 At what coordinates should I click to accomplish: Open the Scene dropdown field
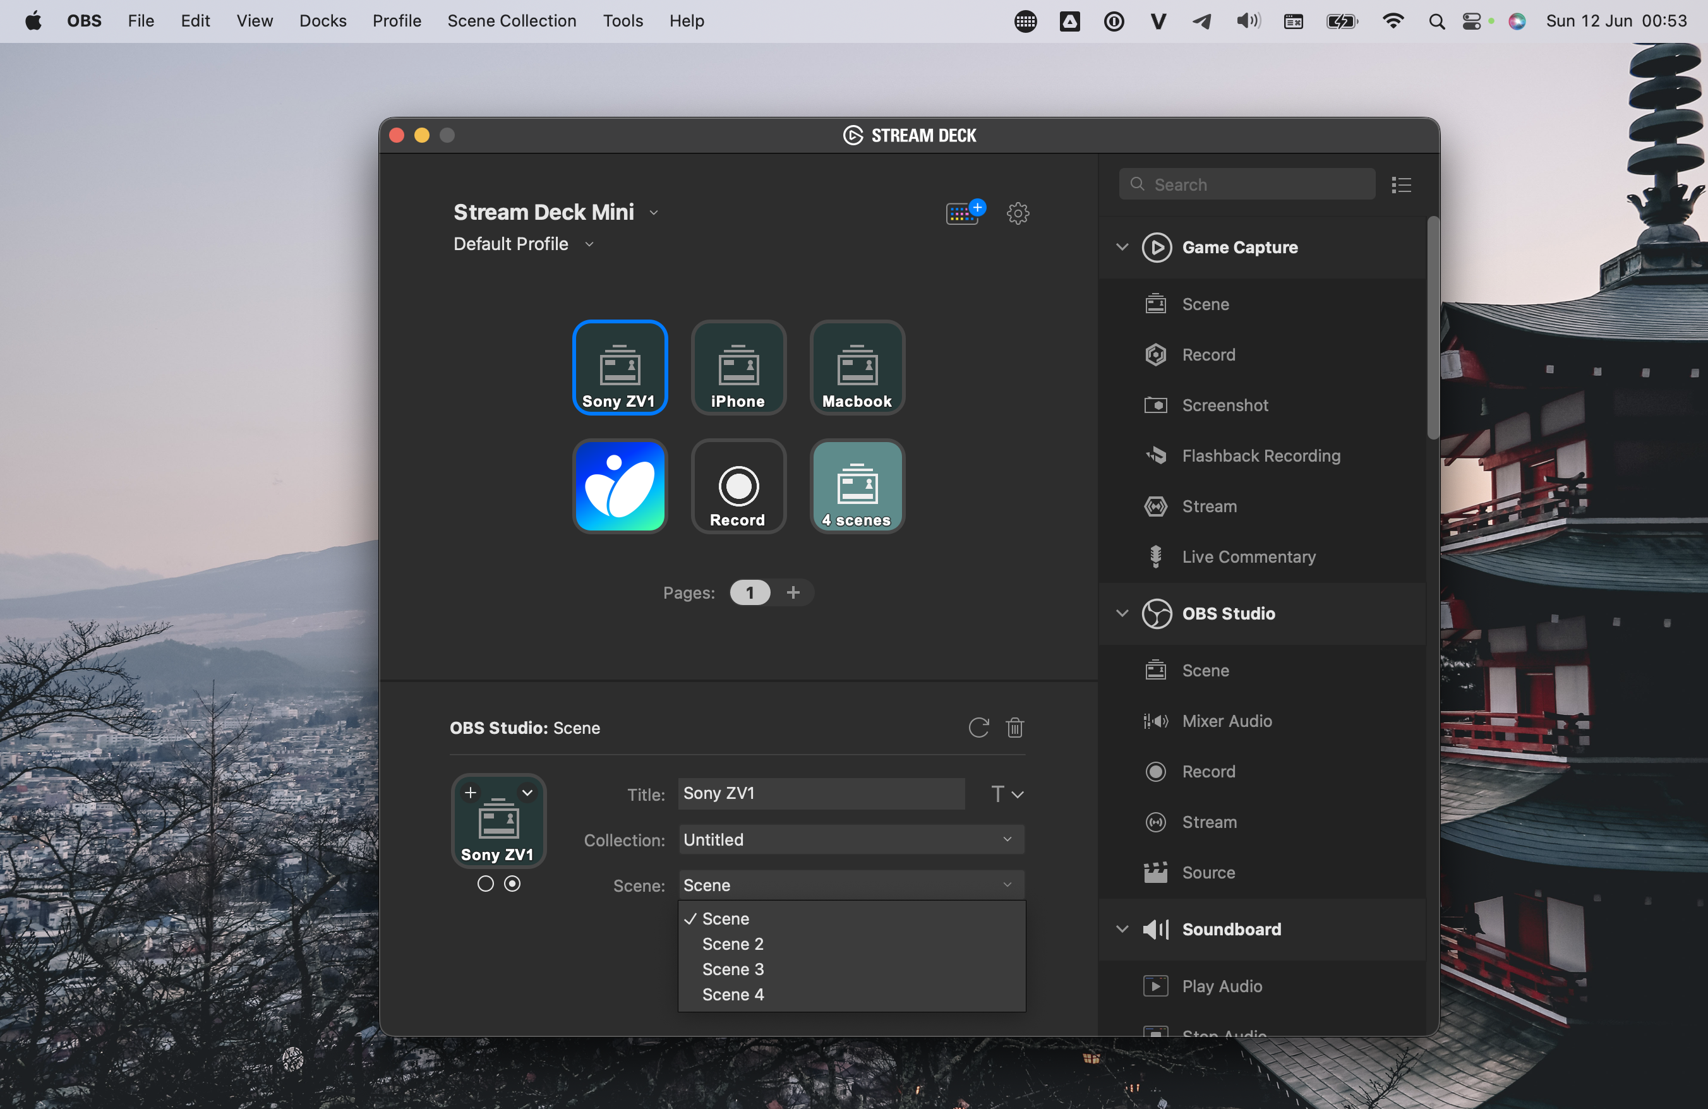pyautogui.click(x=851, y=885)
